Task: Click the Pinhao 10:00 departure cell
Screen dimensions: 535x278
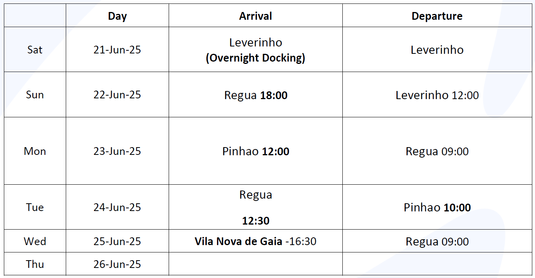Action: click(437, 207)
